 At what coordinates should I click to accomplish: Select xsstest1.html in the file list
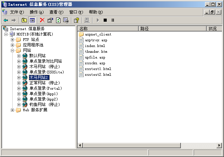(98, 69)
